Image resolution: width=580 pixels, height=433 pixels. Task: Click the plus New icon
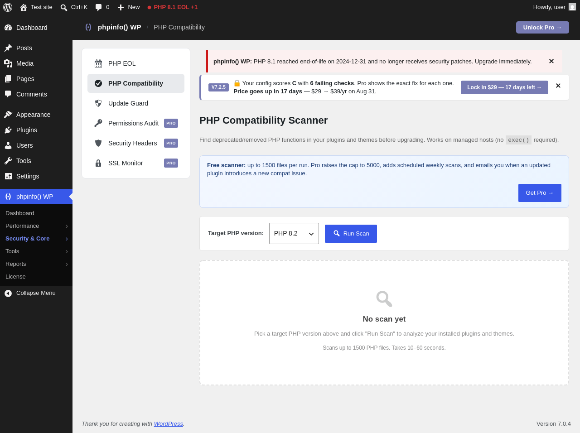[x=121, y=7]
